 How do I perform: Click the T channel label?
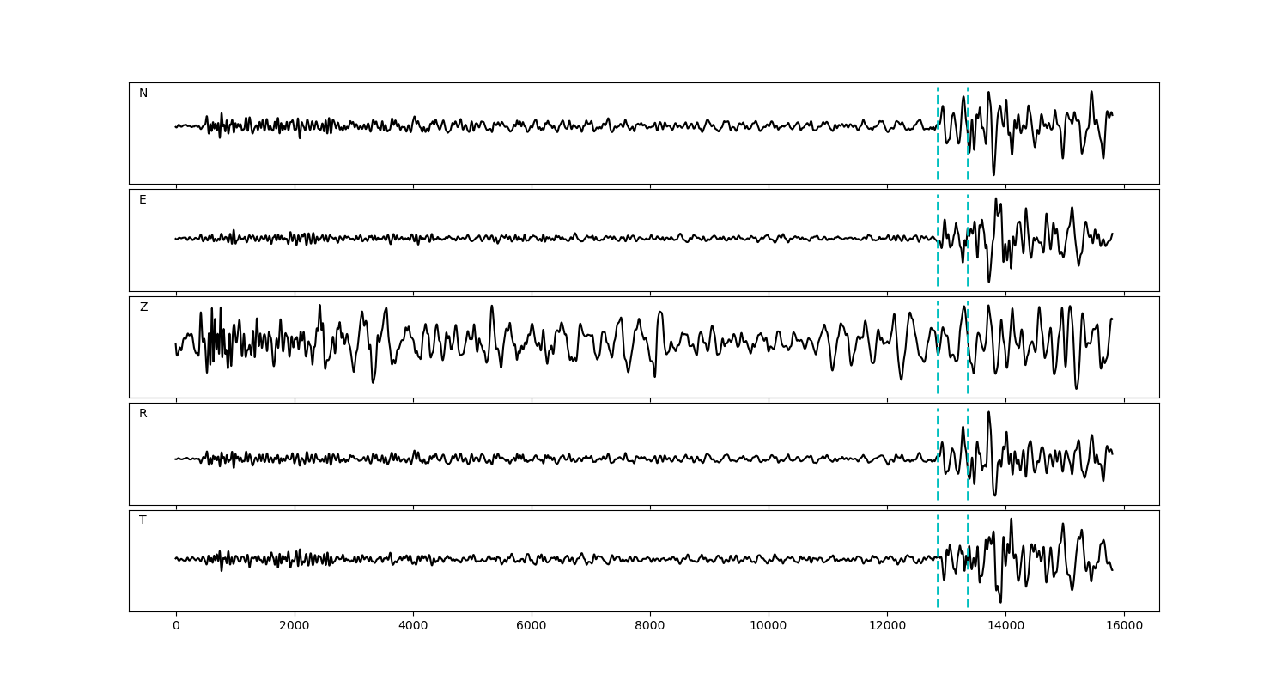point(143,520)
